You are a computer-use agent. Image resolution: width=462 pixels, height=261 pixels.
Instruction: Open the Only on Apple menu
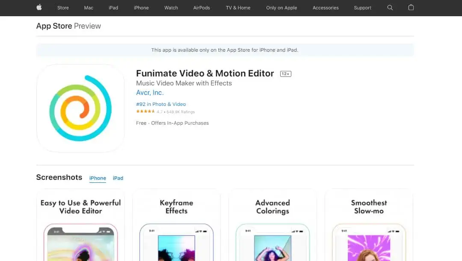[281, 8]
